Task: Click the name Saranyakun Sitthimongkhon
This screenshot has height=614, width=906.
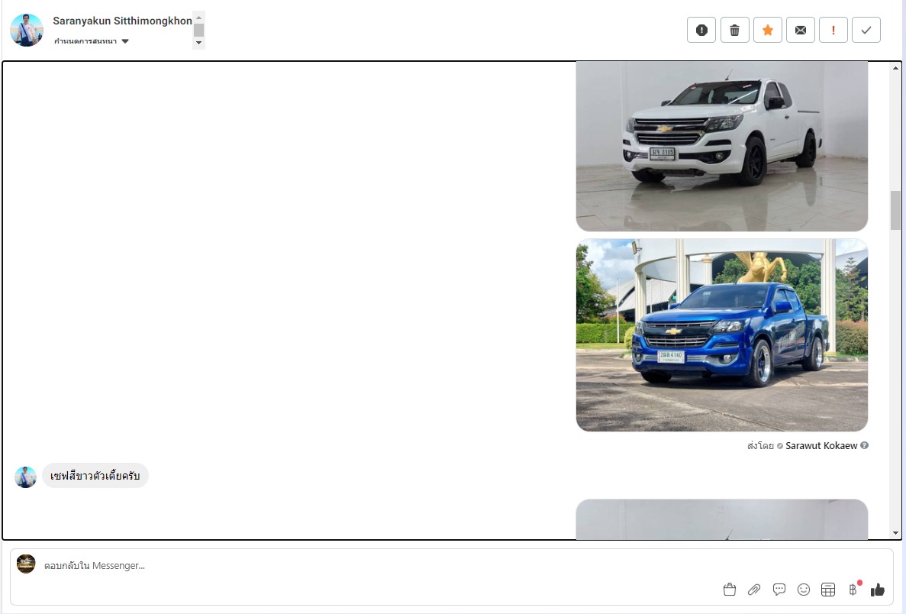Action: click(122, 21)
